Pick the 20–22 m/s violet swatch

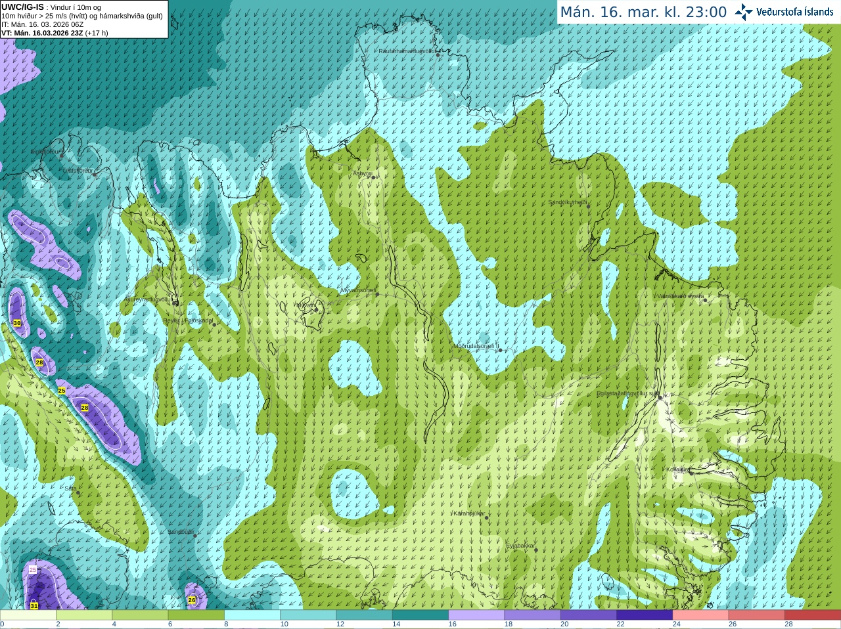(589, 615)
